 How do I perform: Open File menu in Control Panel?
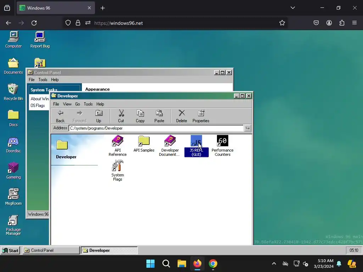[x=32, y=80]
